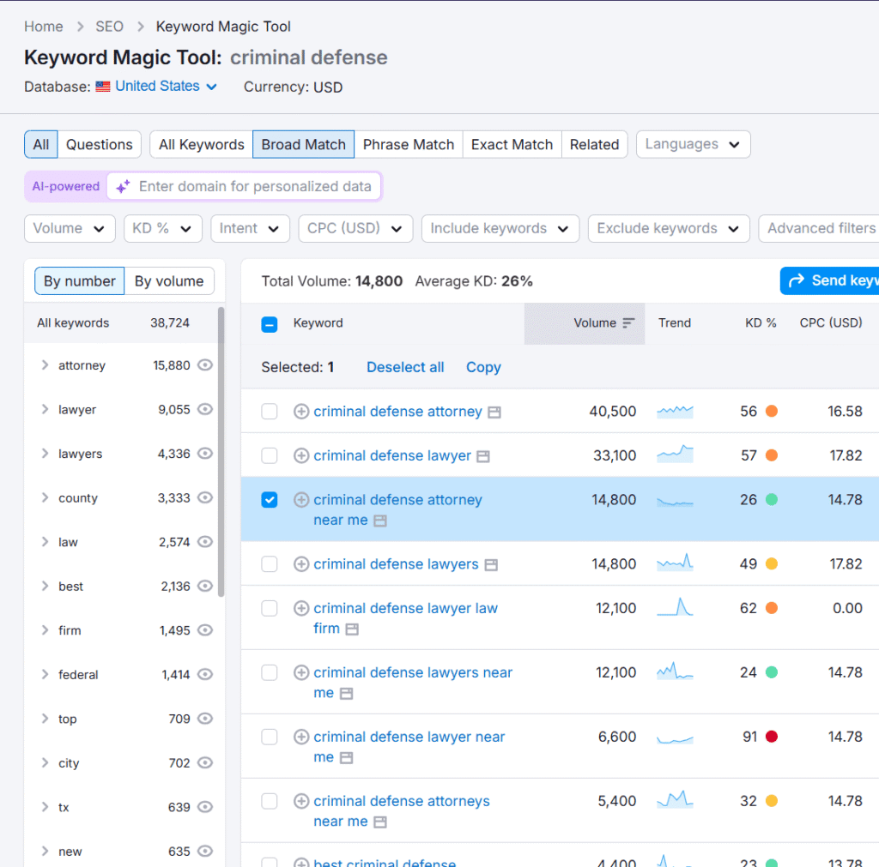Open the Languages dropdown

pyautogui.click(x=693, y=144)
